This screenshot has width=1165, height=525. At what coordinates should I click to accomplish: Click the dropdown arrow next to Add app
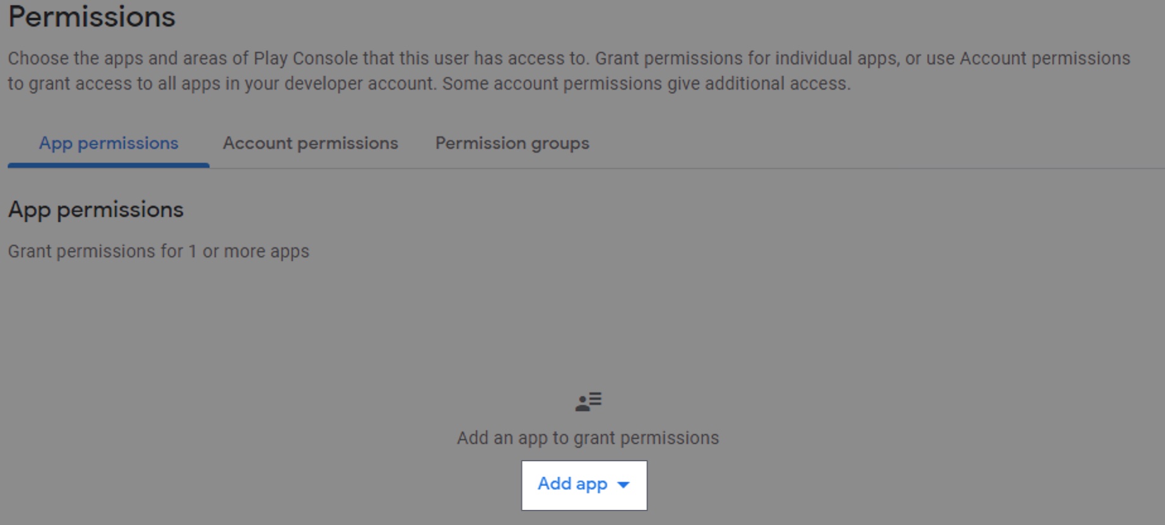pyautogui.click(x=624, y=485)
